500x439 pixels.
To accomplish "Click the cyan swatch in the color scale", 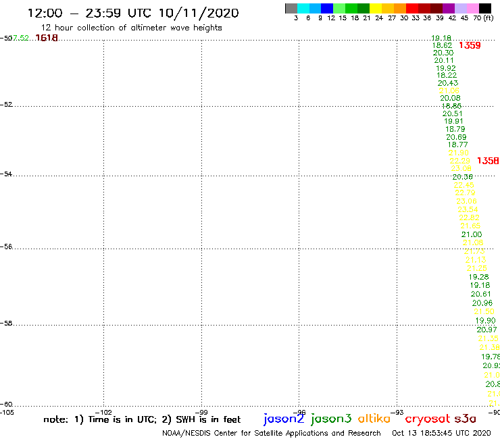I will click(x=303, y=8).
